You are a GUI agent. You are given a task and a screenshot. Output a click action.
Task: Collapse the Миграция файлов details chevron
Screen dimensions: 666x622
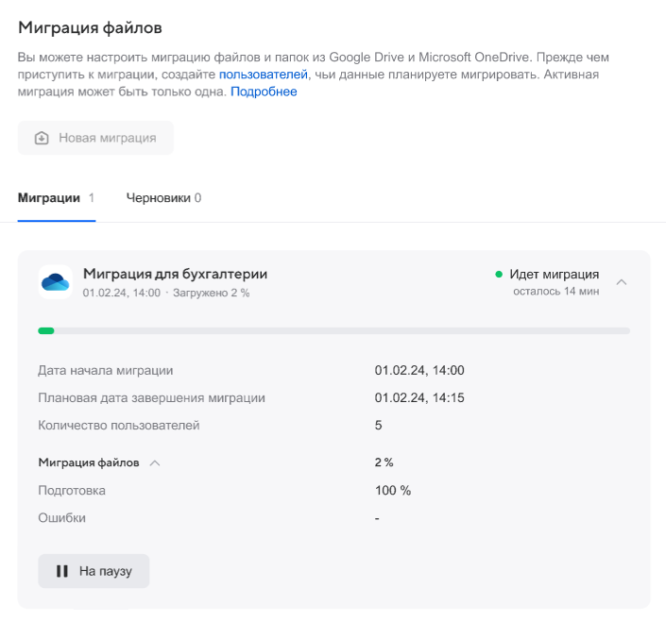click(x=155, y=463)
